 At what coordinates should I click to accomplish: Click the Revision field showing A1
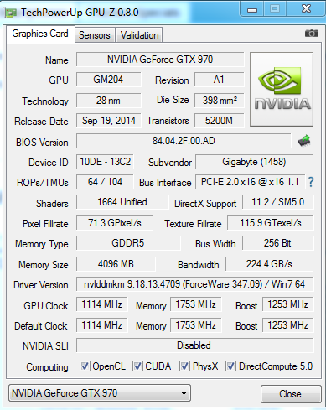click(x=220, y=80)
